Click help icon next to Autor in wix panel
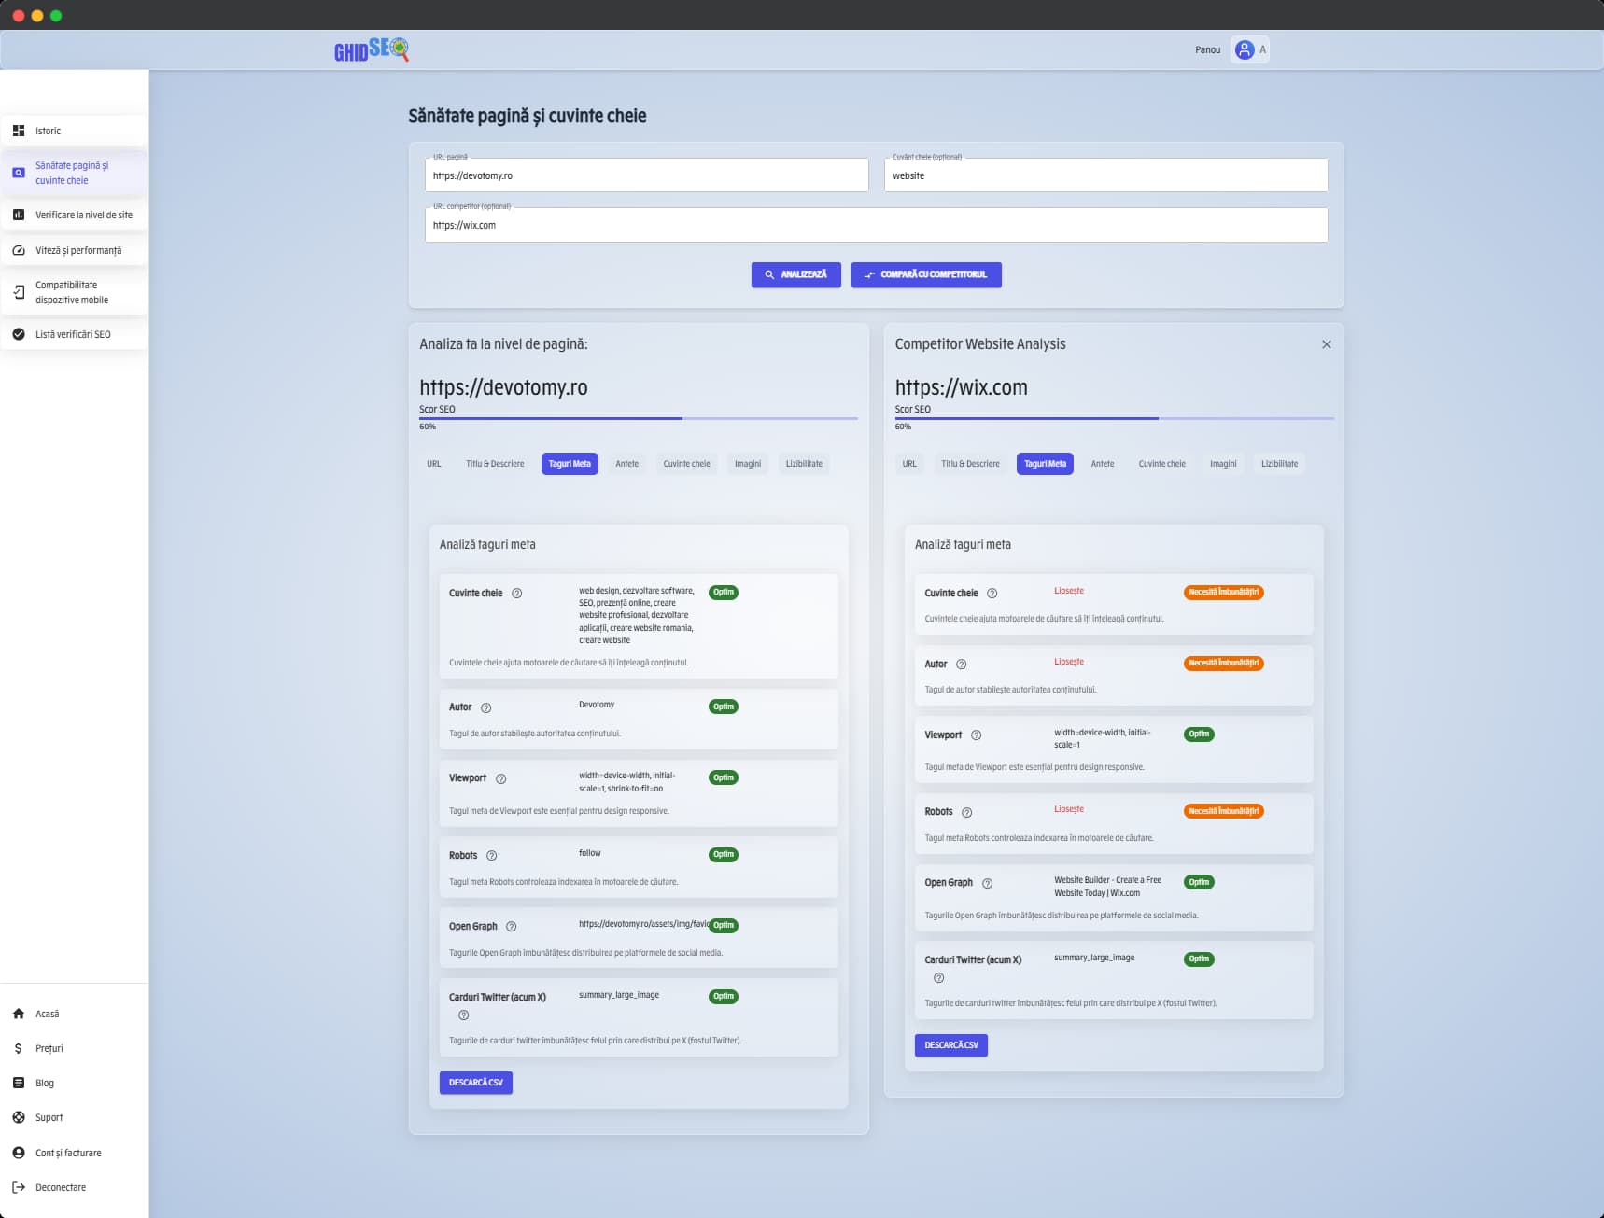Screen dimensions: 1604x1218 [x=961, y=665]
